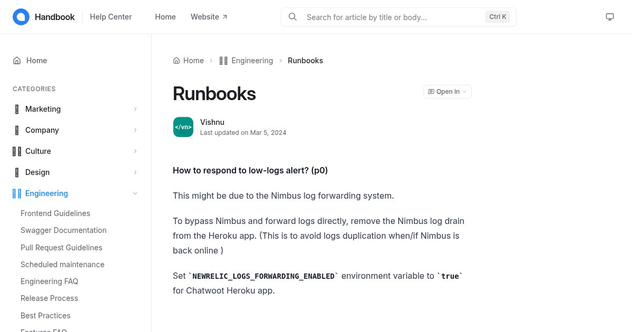Click the Runbooks page heading
Screen dimensions: 632x332
[x=214, y=94]
